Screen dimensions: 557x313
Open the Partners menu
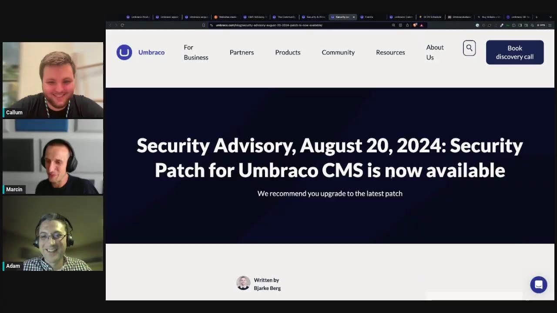242,52
